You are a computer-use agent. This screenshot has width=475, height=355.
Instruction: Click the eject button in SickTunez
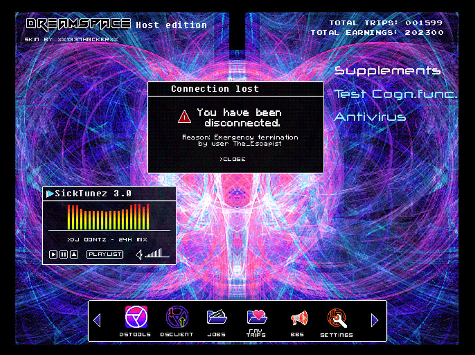coord(74,254)
